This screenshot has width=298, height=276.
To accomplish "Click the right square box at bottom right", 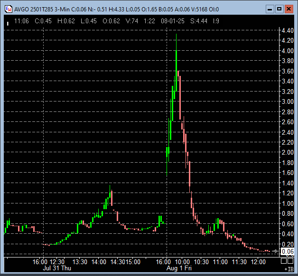I will (290, 261).
